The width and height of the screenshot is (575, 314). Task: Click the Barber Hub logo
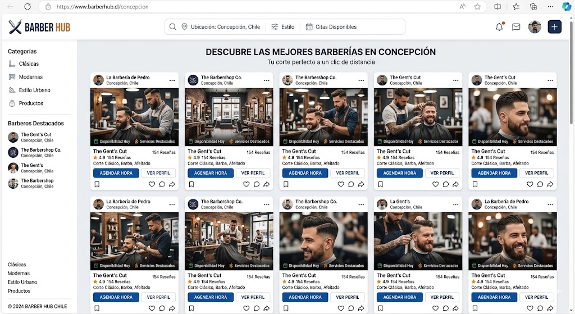point(39,27)
